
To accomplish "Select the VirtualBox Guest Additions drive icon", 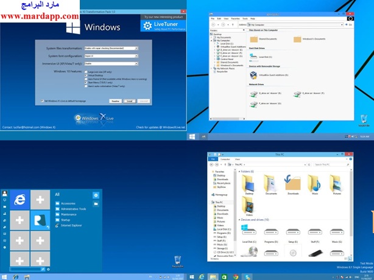I will (253, 75).
